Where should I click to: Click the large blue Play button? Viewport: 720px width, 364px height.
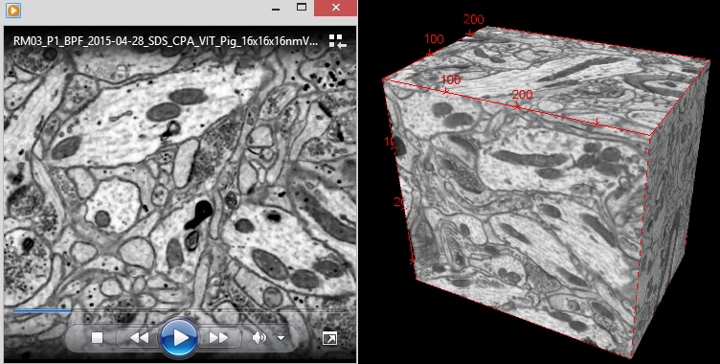coord(180,338)
